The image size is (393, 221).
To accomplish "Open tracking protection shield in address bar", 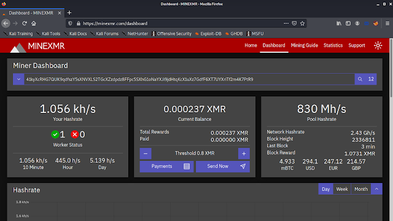I will 70,23.
